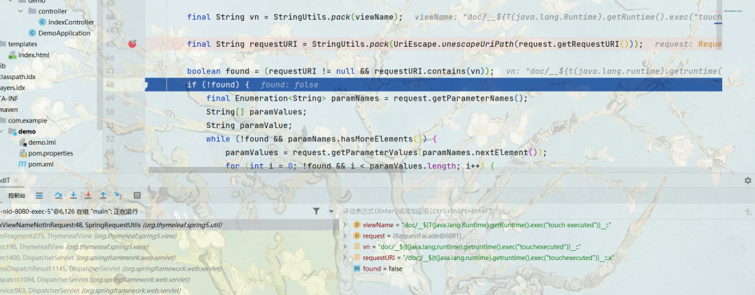Click the found: false inline hint

(x=289, y=85)
